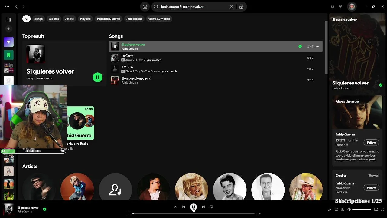Screen dimensions: 387x218
Task: Select the Podcasts & Shows filter chip
Action: pos(108,19)
